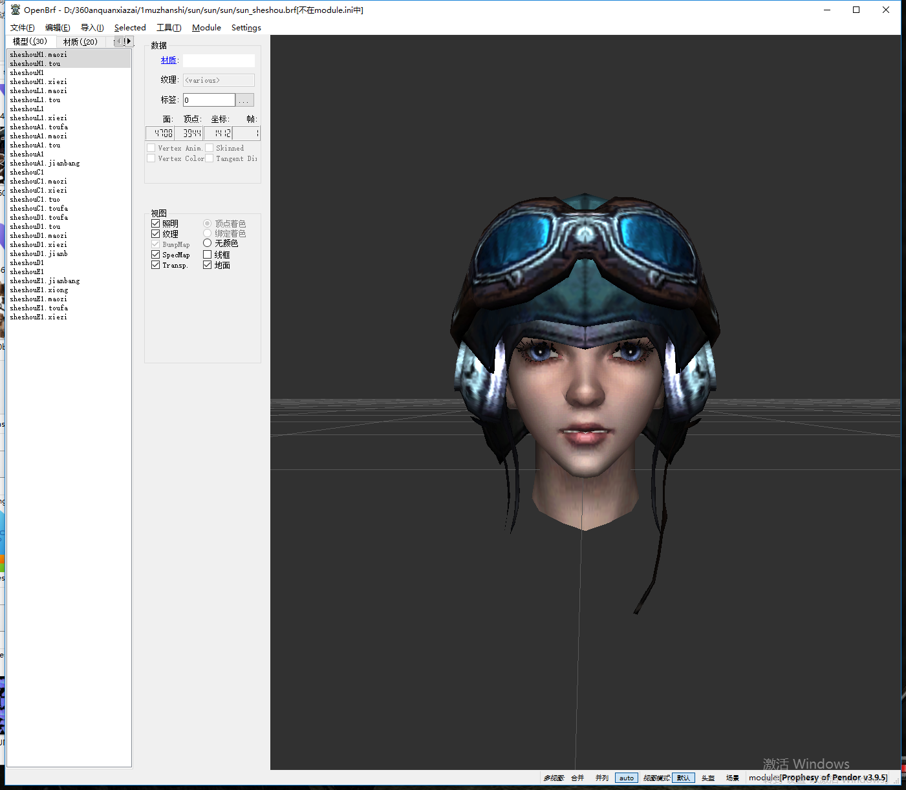Select sheshouC1.xiezi in the mesh list
This screenshot has height=790, width=906.
(x=69, y=190)
